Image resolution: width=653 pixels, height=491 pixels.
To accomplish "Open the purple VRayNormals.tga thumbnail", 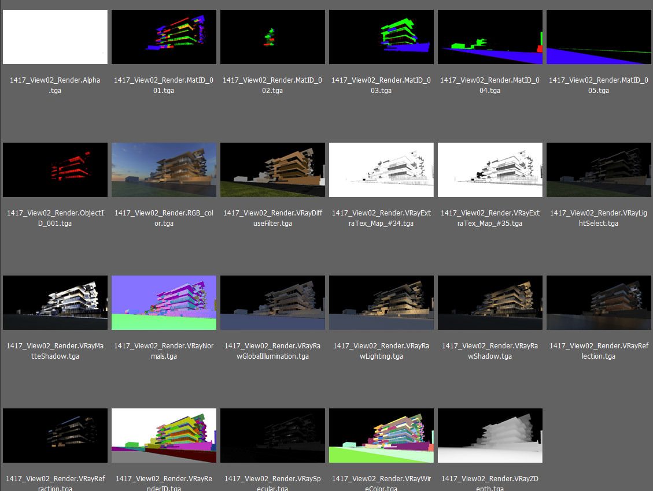I will 164,303.
